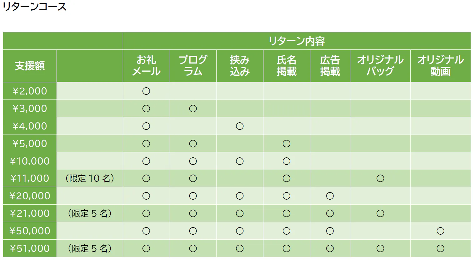Image resolution: width=475 pixels, height=260 pixels.
Task: Click the 支援額 column header
Action: point(30,66)
